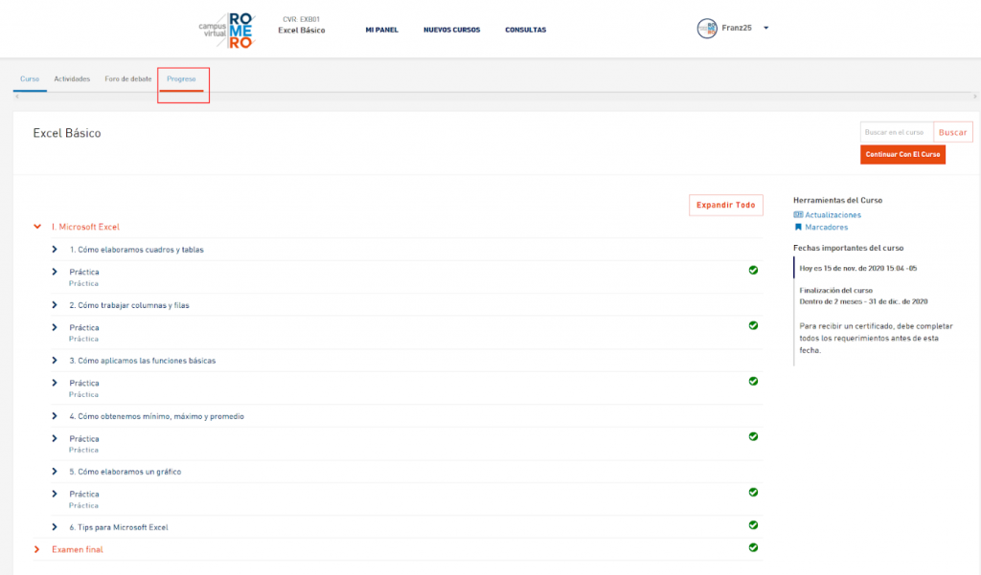Viewport: 981px width, 575px height.
Task: Expand chevron of Práctica under lesson 1
Action: click(55, 272)
